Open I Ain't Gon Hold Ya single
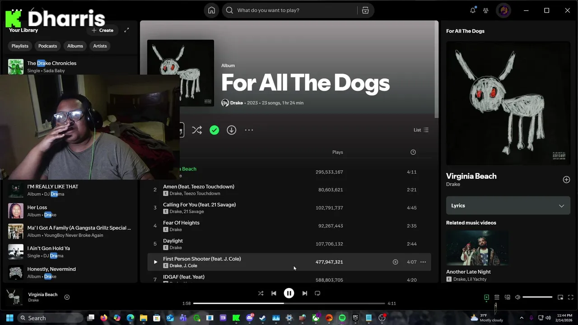578x325 pixels. pos(71,252)
